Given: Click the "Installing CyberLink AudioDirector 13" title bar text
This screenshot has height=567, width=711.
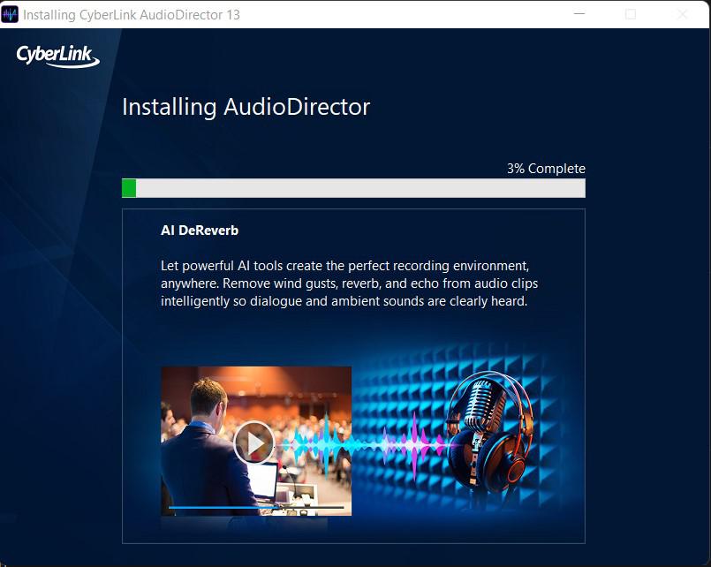Looking at the screenshot, I should (132, 15).
